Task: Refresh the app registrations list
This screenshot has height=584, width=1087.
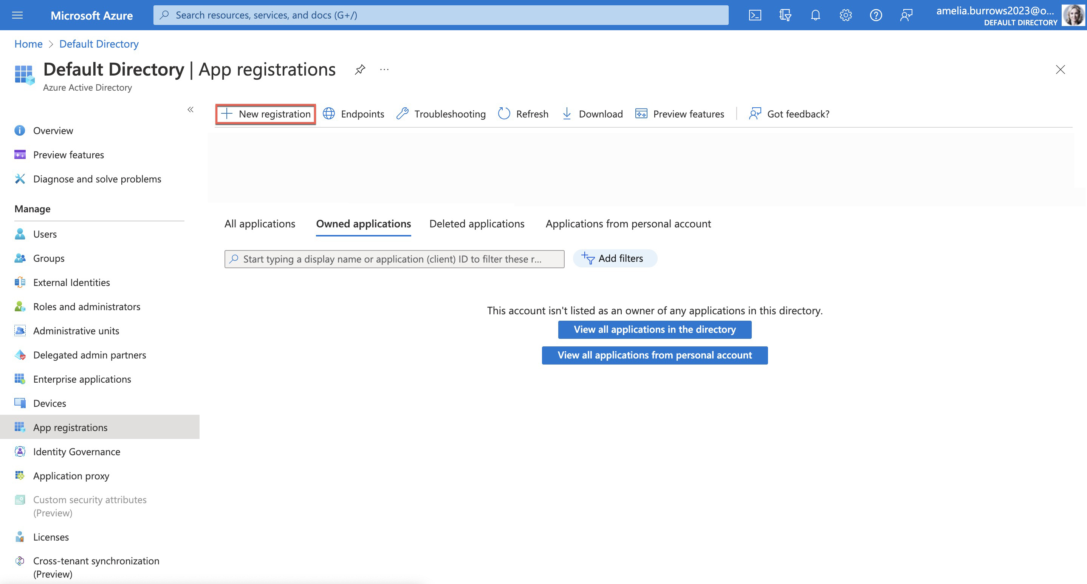Action: click(523, 114)
